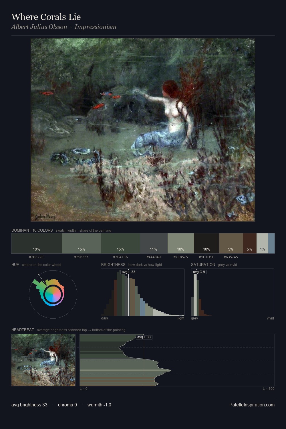Click the 'warmth -1.0' footer stat

pos(99,405)
